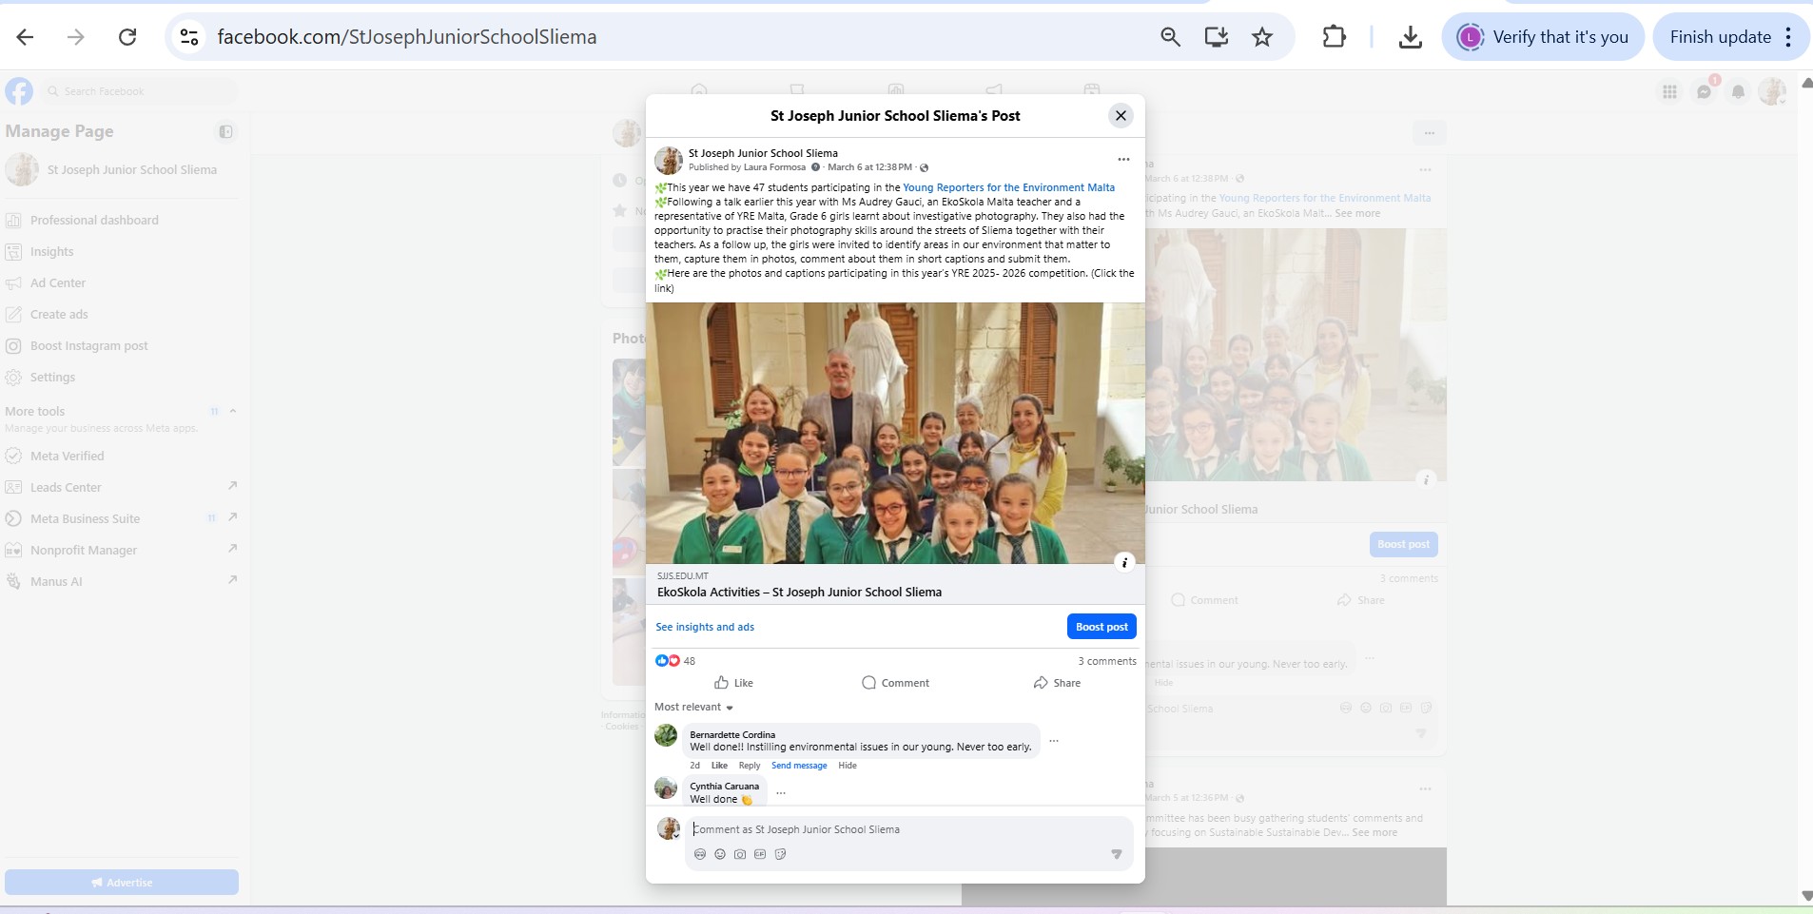
Task: Reply to Bernardette Cordina's comment
Action: (750, 766)
